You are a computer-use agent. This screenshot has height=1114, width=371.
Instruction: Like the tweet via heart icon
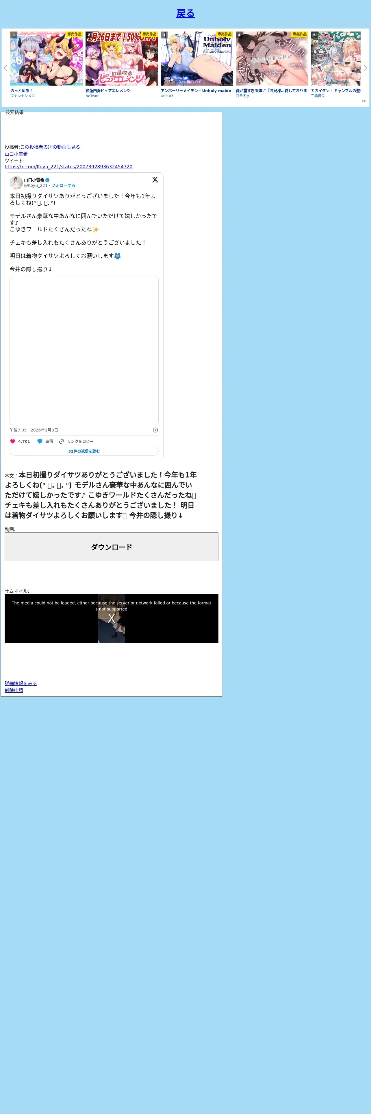pos(12,442)
